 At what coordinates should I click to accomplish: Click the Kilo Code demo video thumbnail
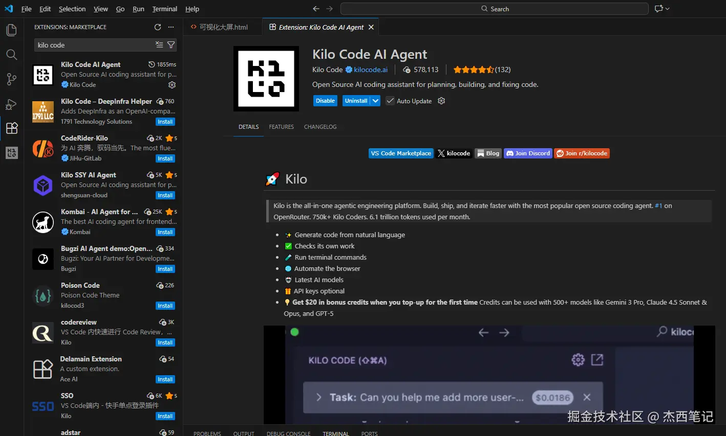point(489,375)
